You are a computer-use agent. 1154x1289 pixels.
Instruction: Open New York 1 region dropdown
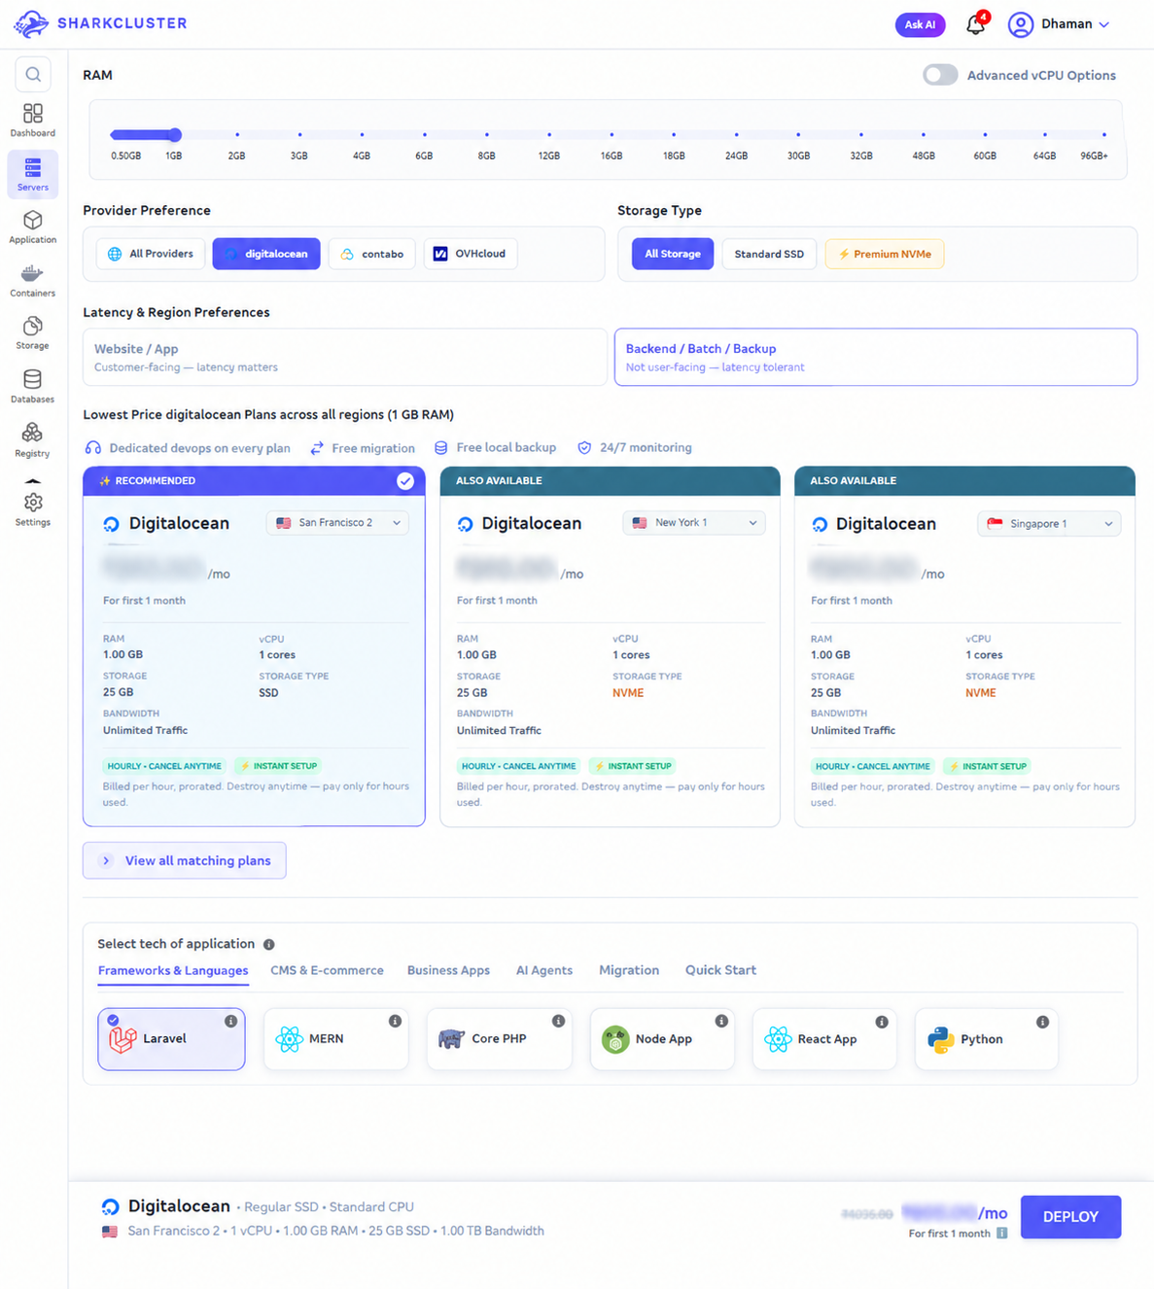point(694,523)
